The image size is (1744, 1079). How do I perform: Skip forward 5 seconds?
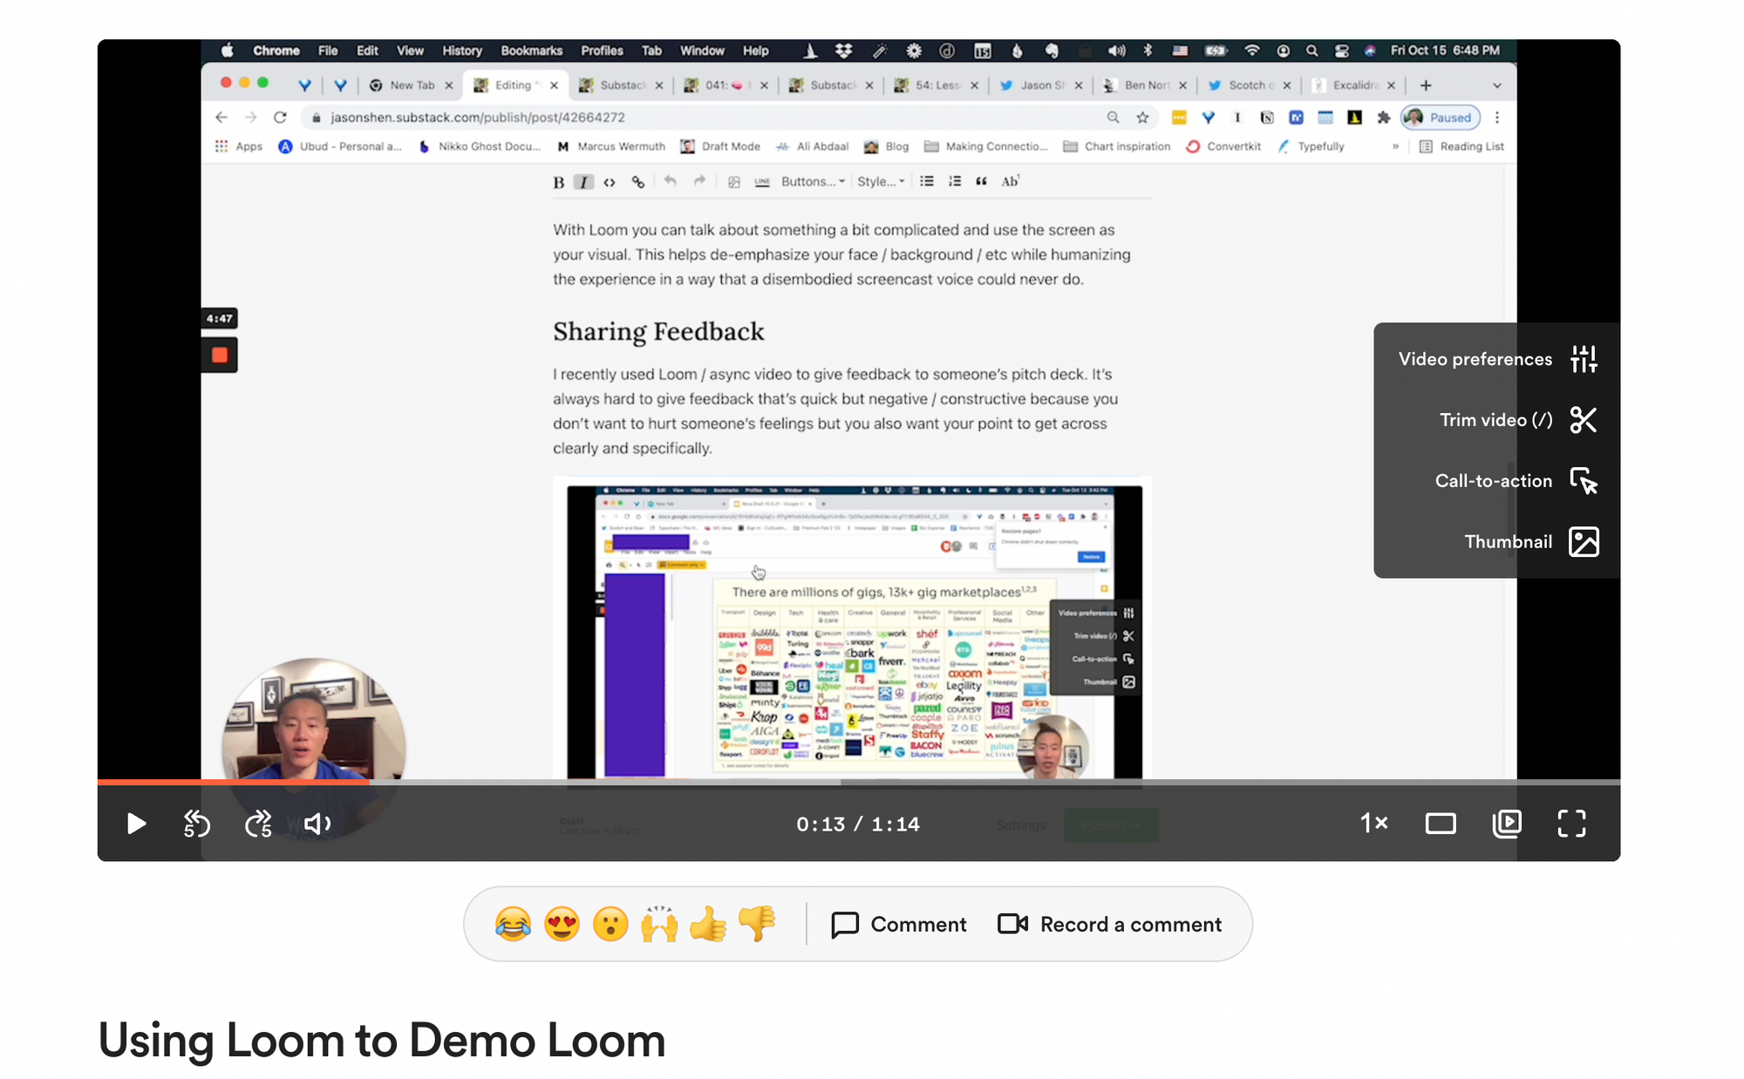coord(259,824)
